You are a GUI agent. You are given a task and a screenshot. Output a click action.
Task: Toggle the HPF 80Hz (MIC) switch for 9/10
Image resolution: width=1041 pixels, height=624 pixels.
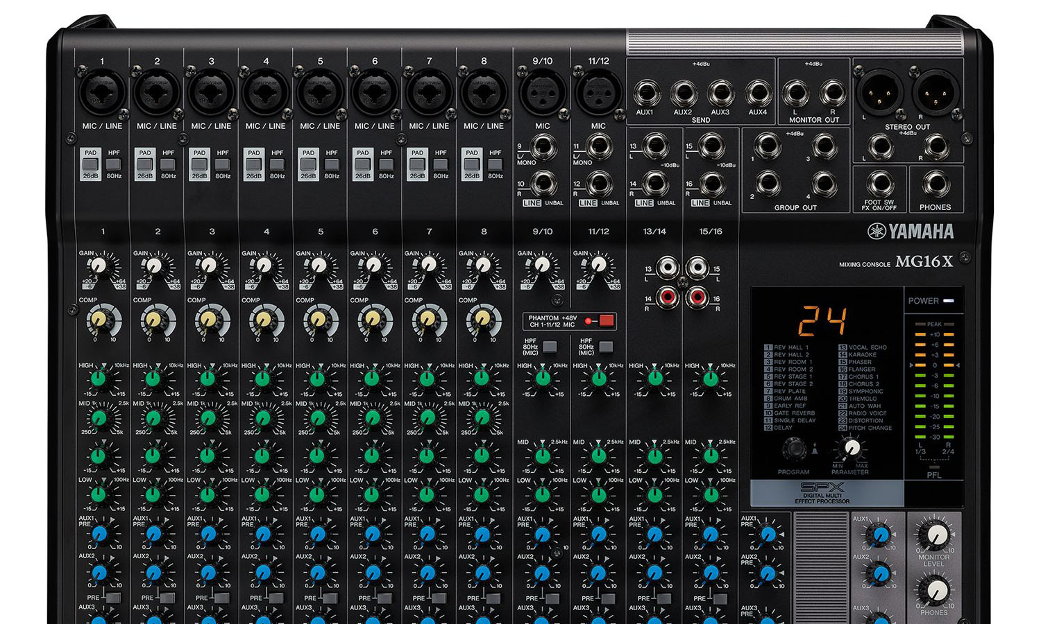tap(550, 347)
